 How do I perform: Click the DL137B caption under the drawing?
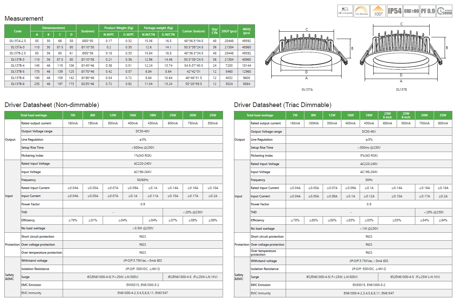tap(401, 89)
